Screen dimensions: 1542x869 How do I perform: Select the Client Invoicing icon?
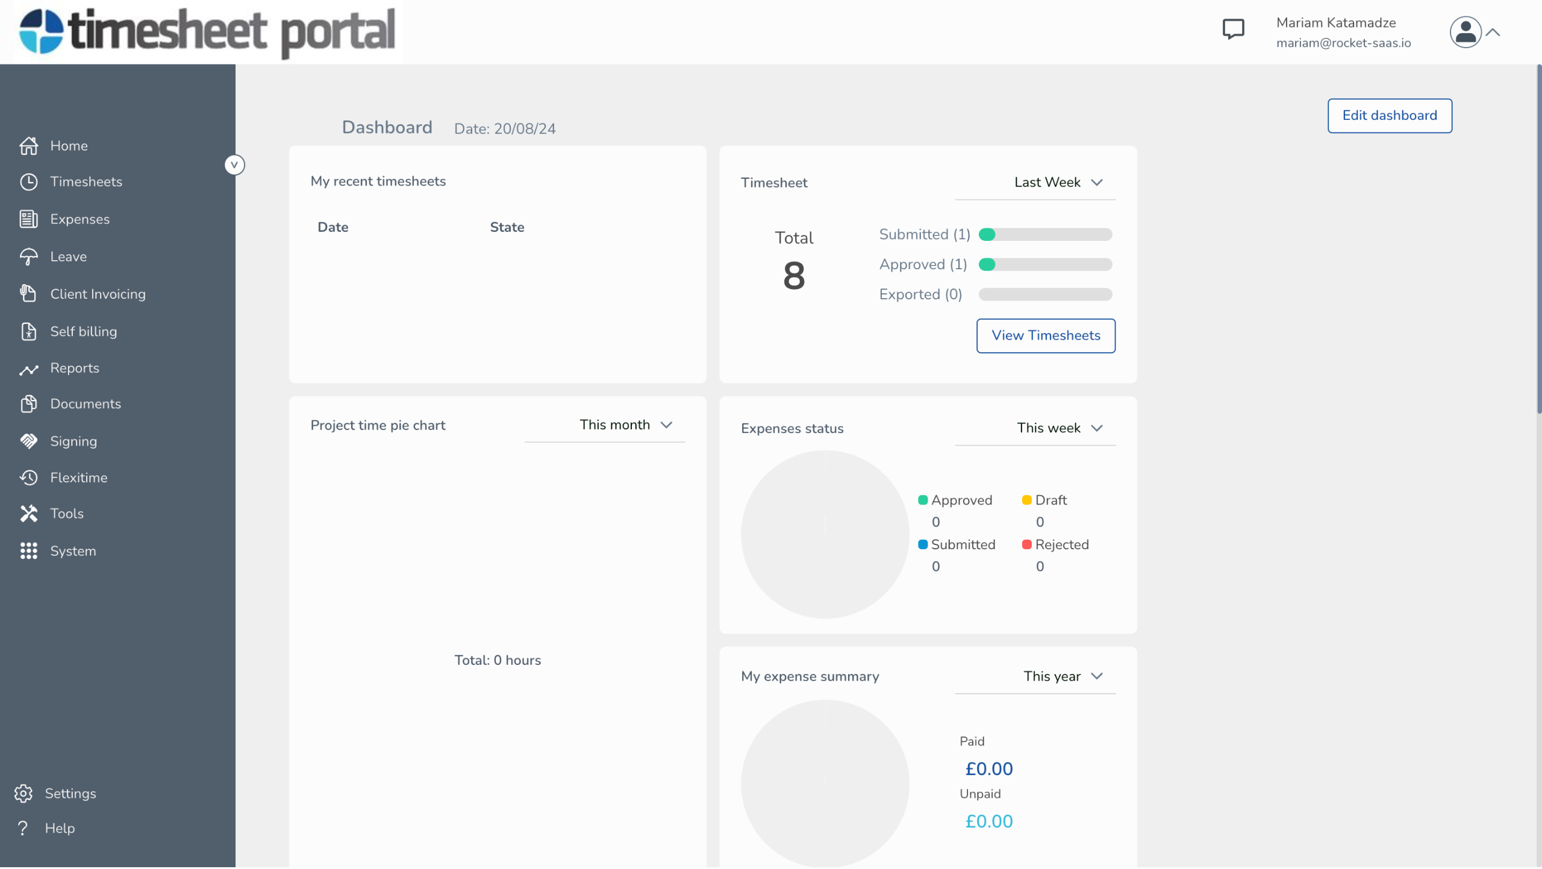[x=28, y=294]
